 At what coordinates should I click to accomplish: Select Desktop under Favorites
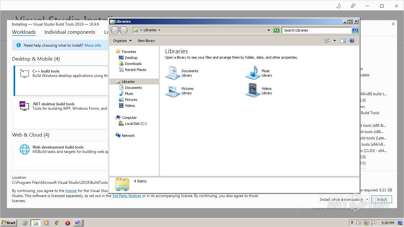pyautogui.click(x=131, y=58)
